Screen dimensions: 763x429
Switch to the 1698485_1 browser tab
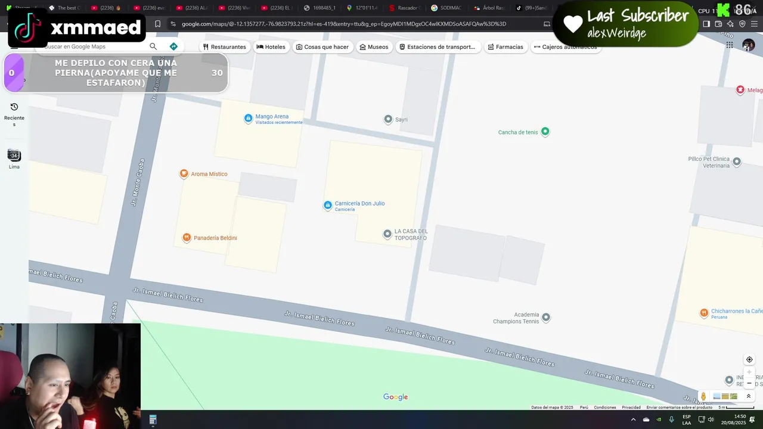coord(320,8)
